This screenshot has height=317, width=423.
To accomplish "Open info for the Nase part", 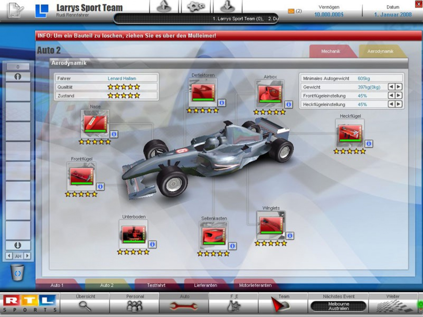I will tap(114, 134).
